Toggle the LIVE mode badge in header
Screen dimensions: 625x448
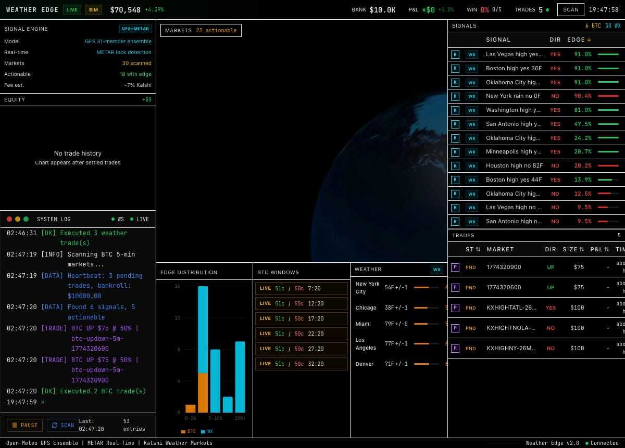(72, 10)
